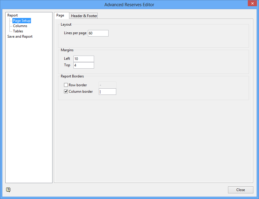Viewport: 259px width, 199px height.
Task: Focus the Top margin input field
Action: pyautogui.click(x=84, y=65)
